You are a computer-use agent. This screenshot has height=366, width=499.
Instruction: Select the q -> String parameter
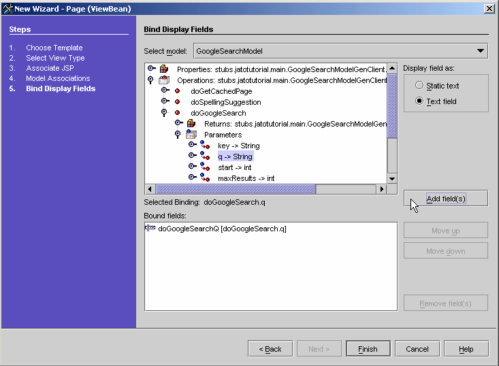(x=235, y=156)
